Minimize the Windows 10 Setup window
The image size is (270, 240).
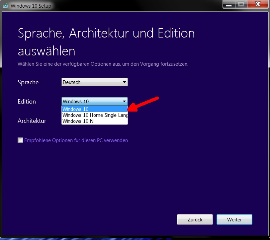click(229, 4)
